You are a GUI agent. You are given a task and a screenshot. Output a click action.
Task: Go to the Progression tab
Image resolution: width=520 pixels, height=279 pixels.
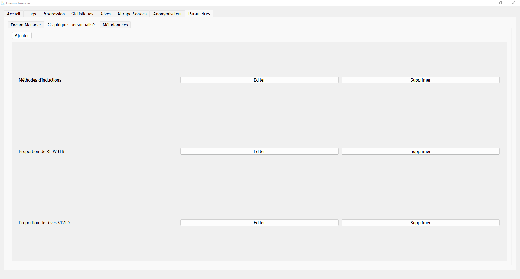(x=54, y=14)
